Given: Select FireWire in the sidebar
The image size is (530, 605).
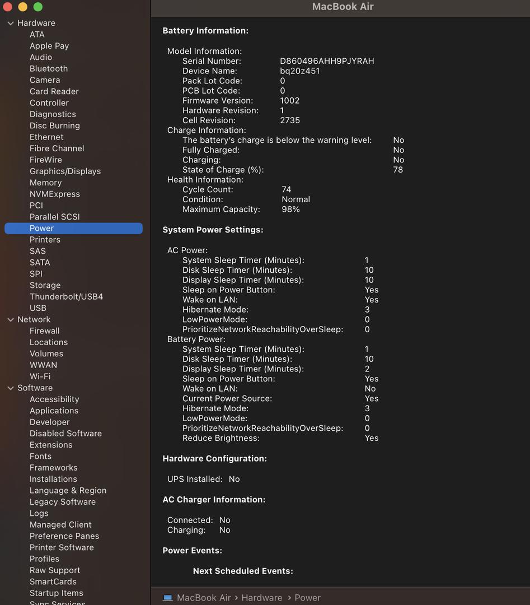Looking at the screenshot, I should pyautogui.click(x=46, y=160).
